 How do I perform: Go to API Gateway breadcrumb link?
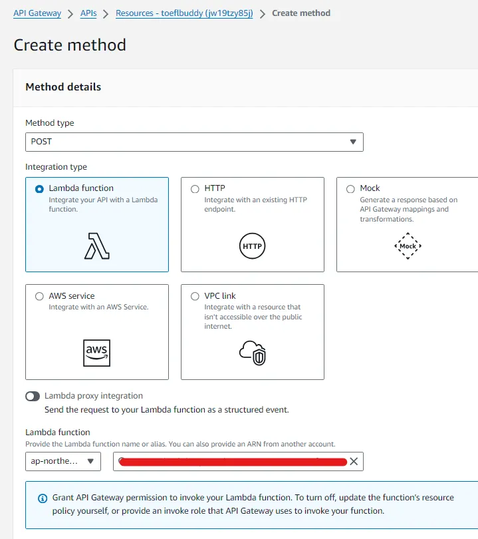(x=37, y=13)
